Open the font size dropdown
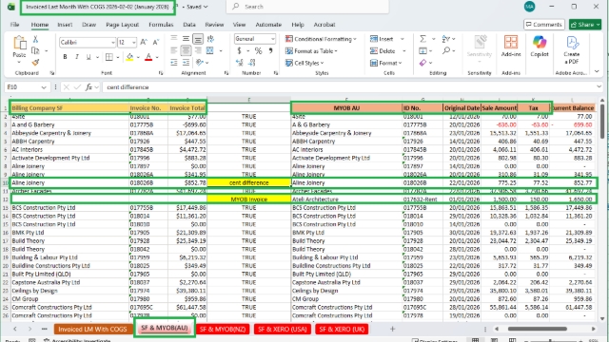The image size is (609, 342). click(x=134, y=42)
